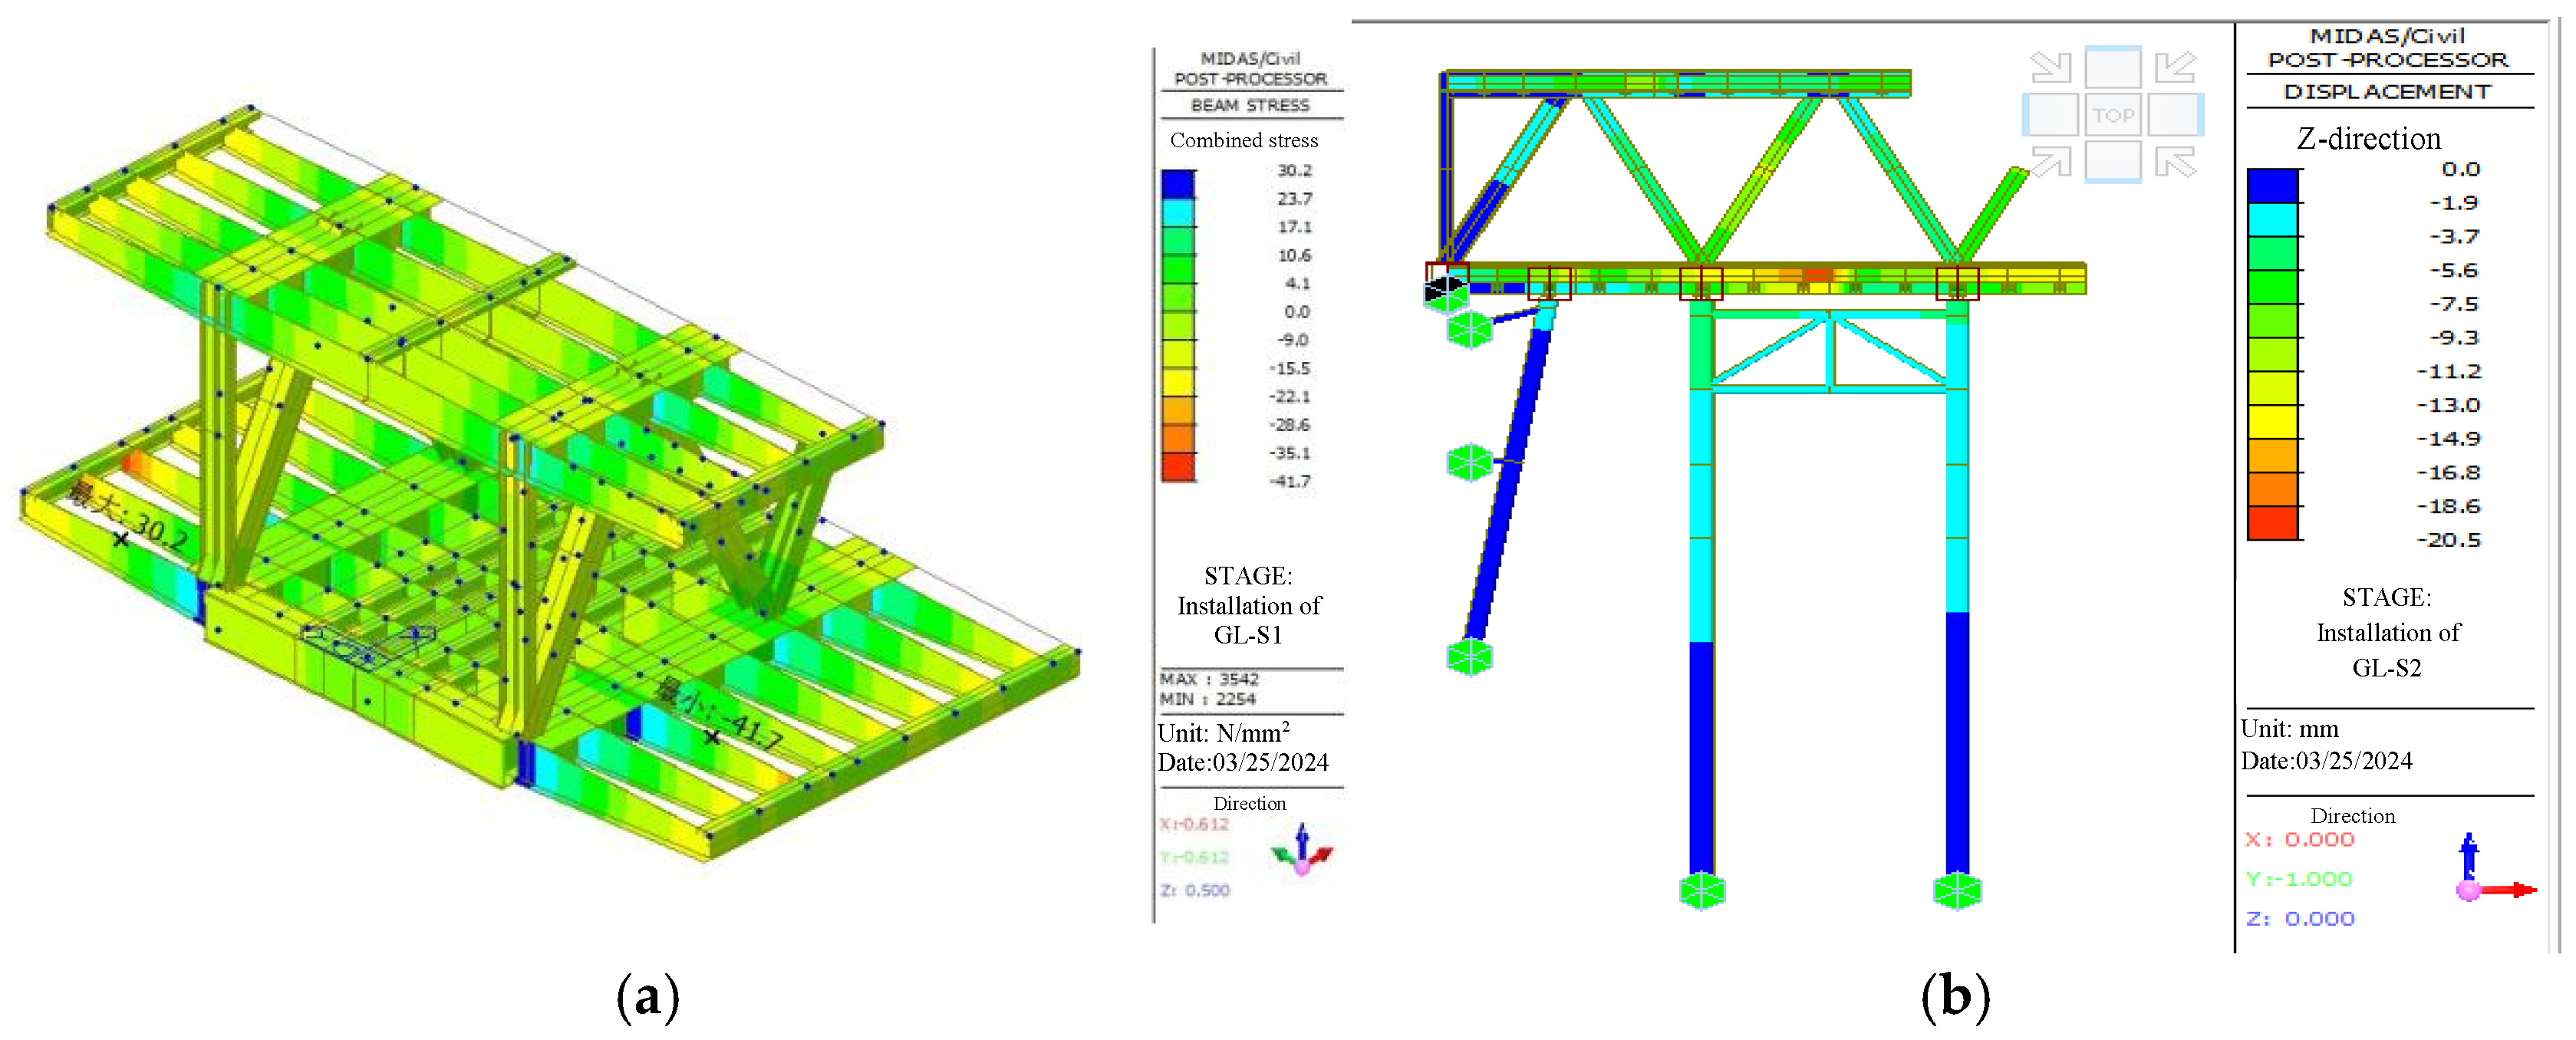Select the view cube face left of TOP
Image resolution: width=2576 pixels, height=1040 pixels.
[x=2051, y=115]
